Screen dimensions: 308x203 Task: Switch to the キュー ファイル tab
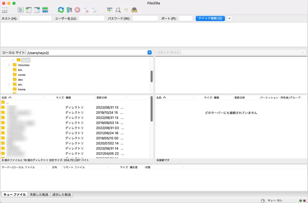[x=14, y=195]
